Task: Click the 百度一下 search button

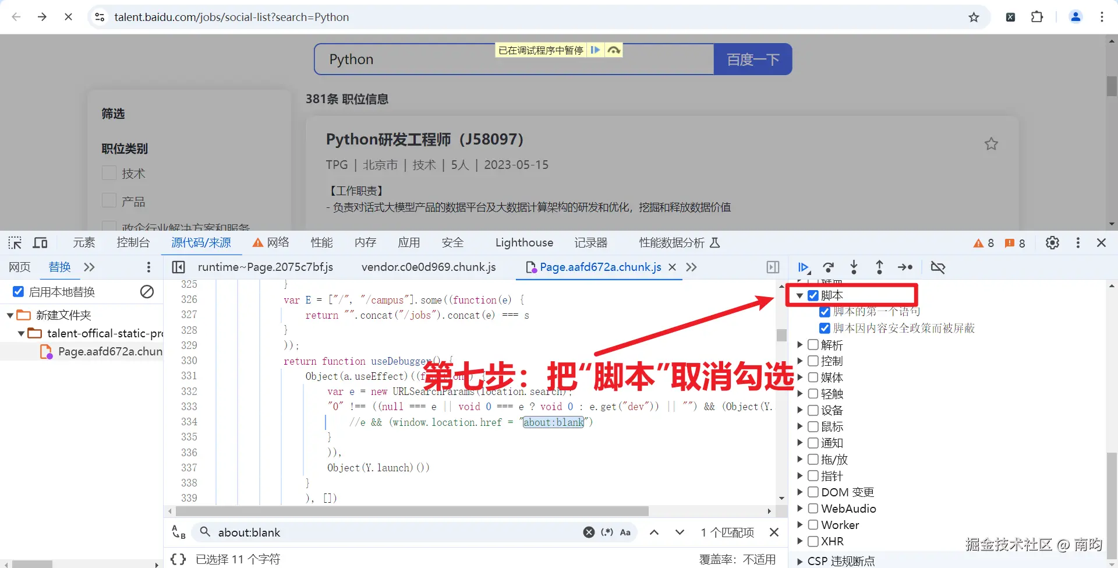Action: [752, 59]
